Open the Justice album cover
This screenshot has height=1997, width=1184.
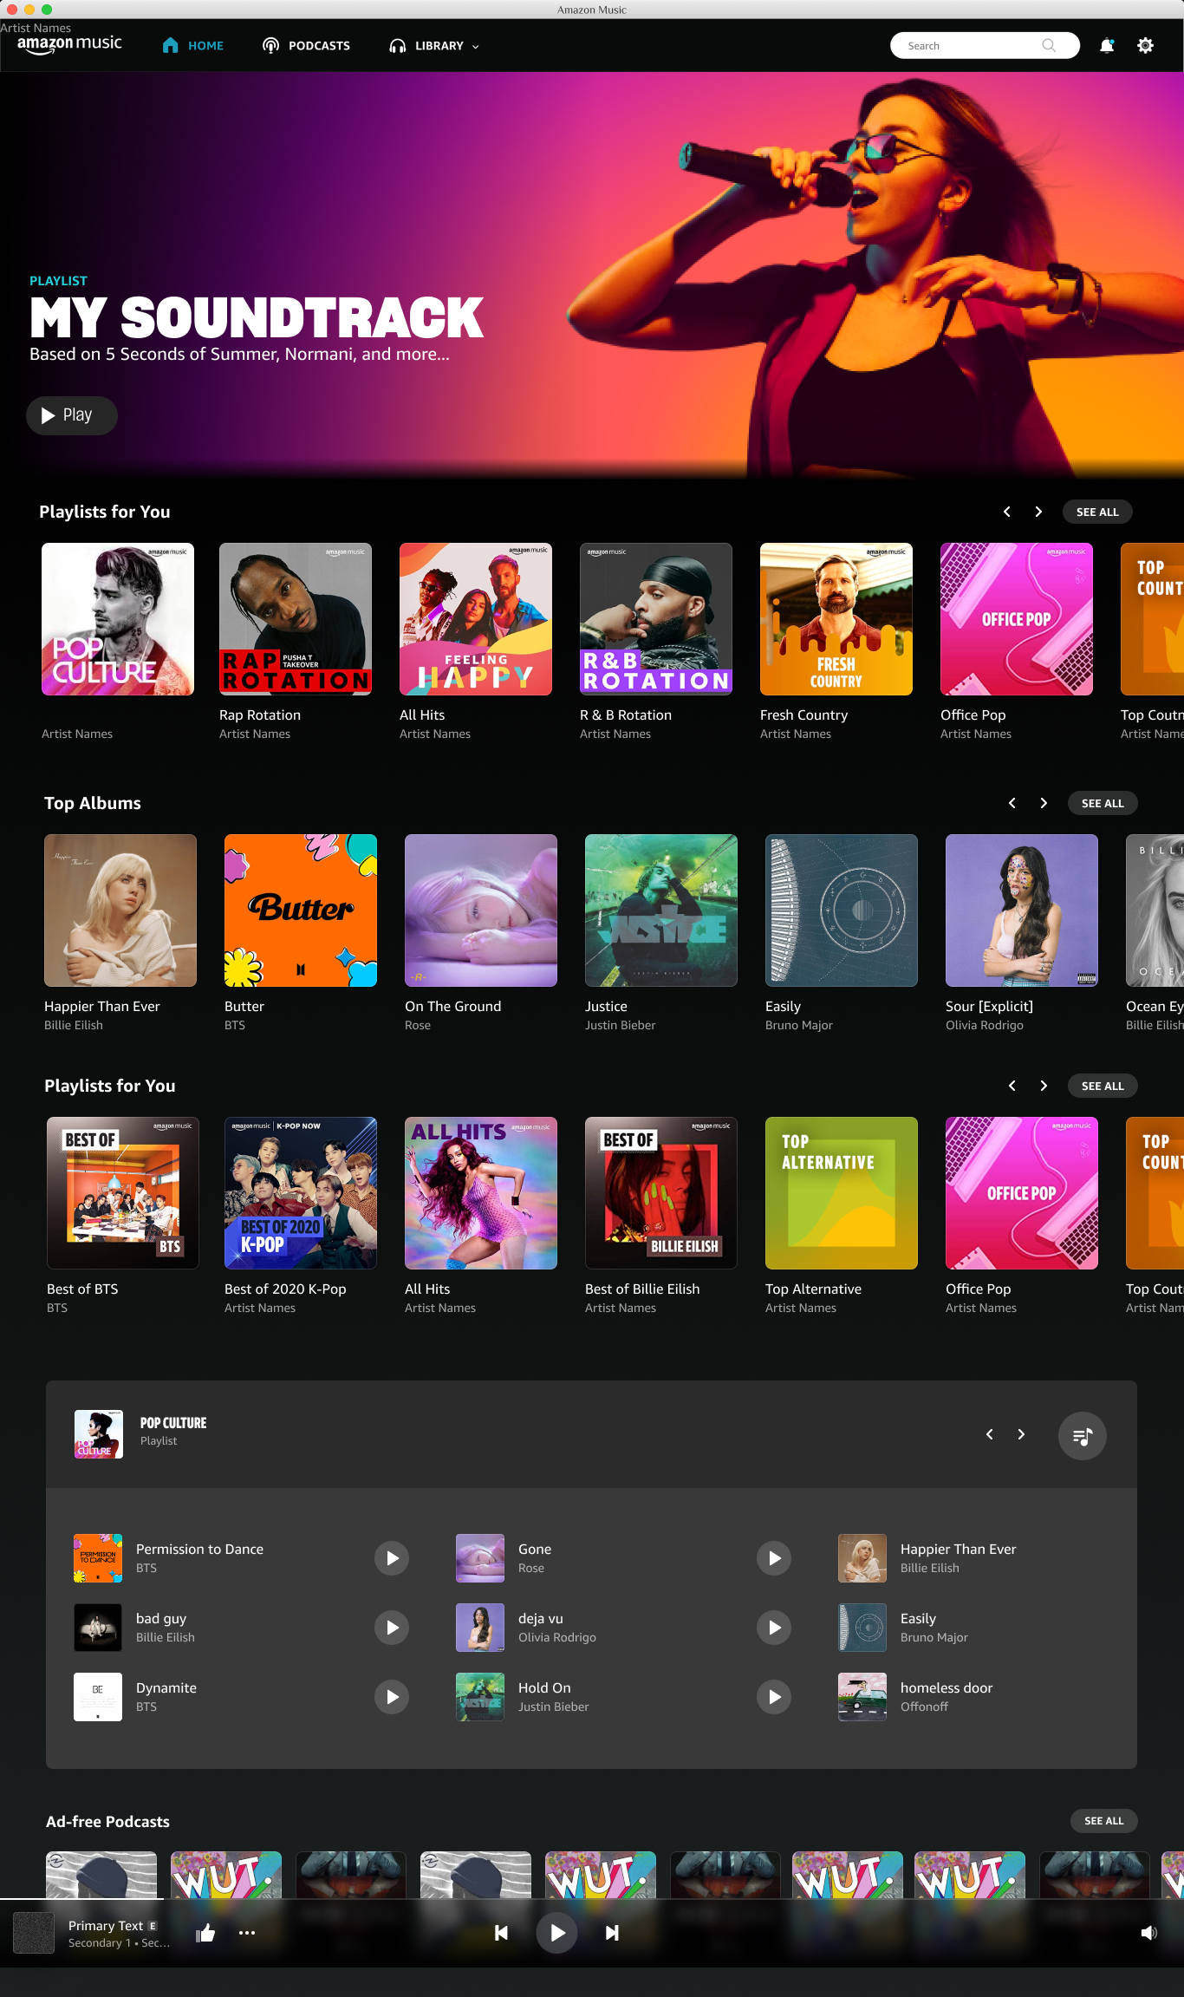661,910
